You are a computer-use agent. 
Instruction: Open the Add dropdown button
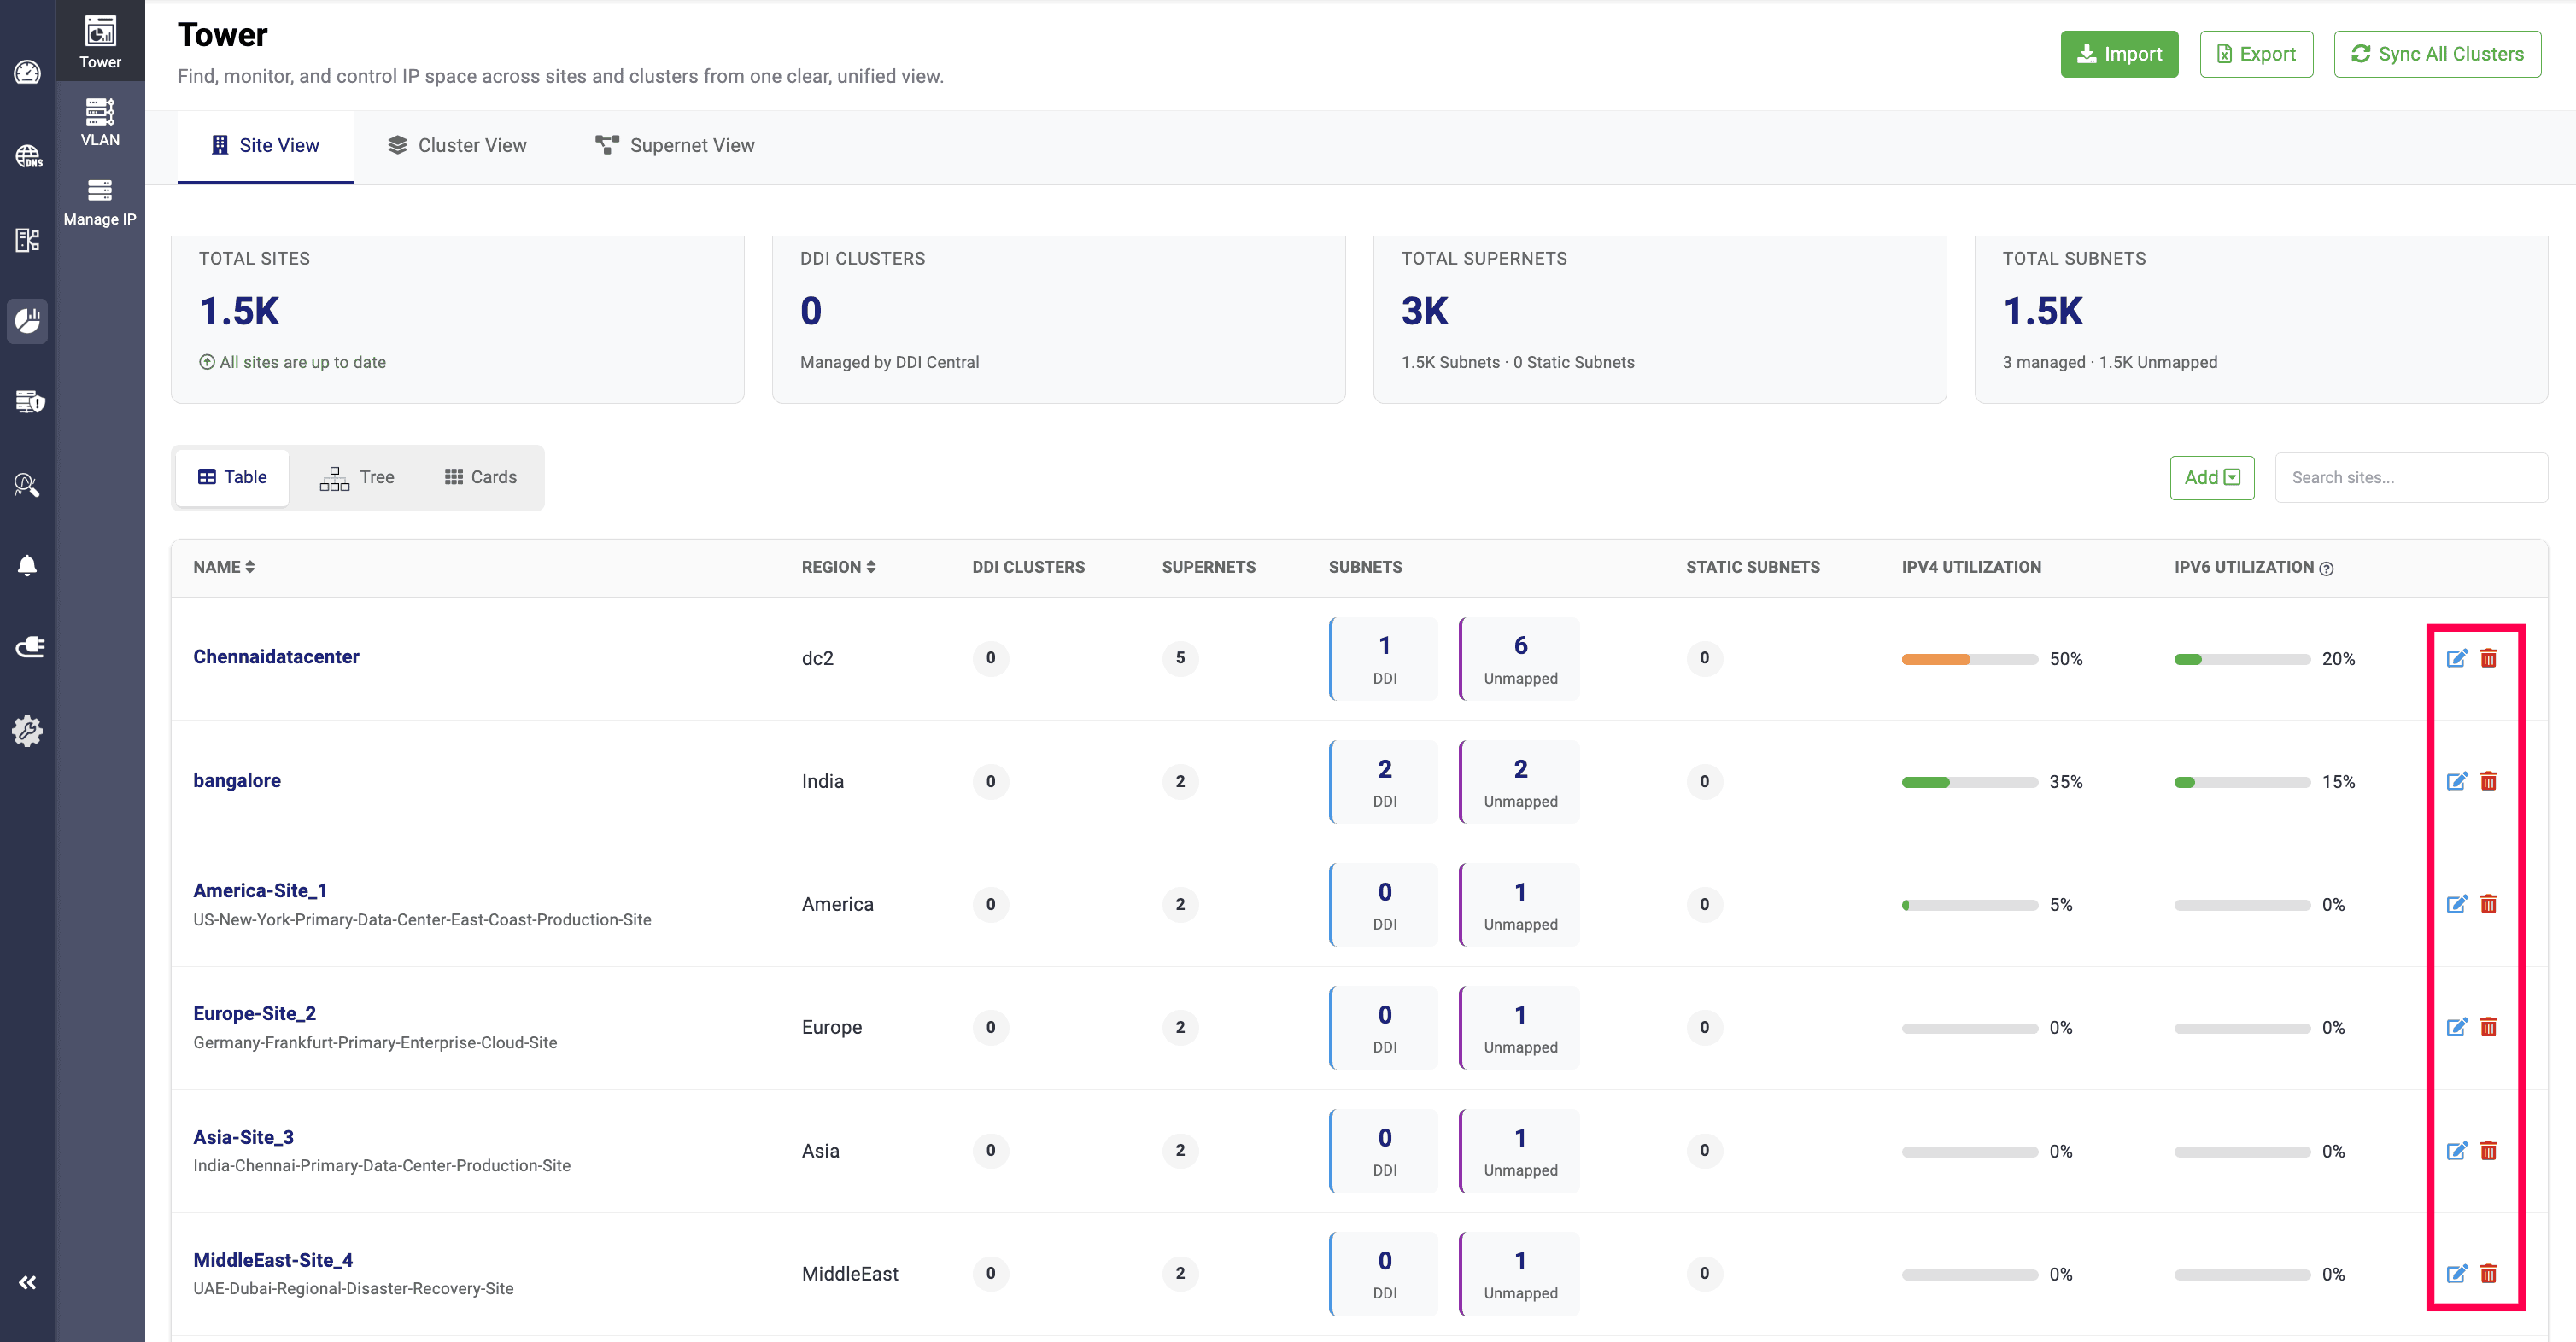coord(2211,478)
